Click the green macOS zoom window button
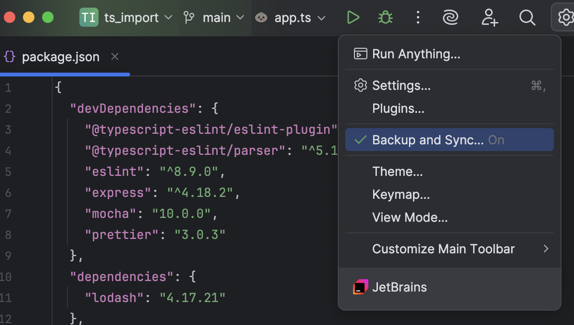 pyautogui.click(x=48, y=18)
